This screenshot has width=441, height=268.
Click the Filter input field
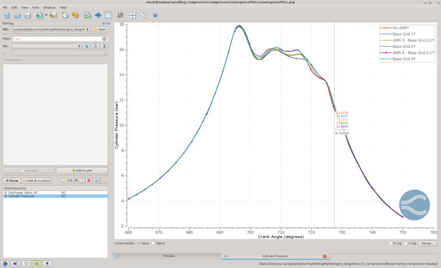pyautogui.click(x=59, y=38)
